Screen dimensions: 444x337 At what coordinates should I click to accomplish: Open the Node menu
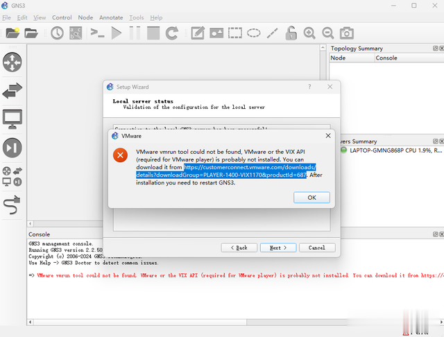pos(85,17)
